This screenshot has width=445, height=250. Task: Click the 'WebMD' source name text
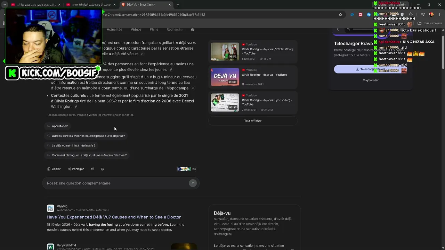point(62,207)
